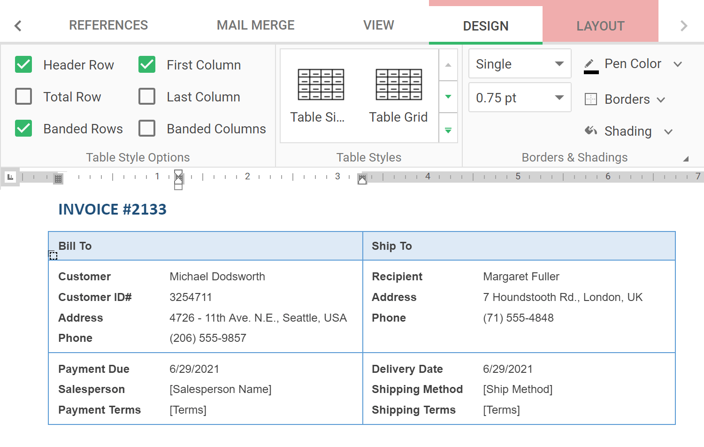
Task: Switch to the LAYOUT tab
Action: pyautogui.click(x=600, y=25)
